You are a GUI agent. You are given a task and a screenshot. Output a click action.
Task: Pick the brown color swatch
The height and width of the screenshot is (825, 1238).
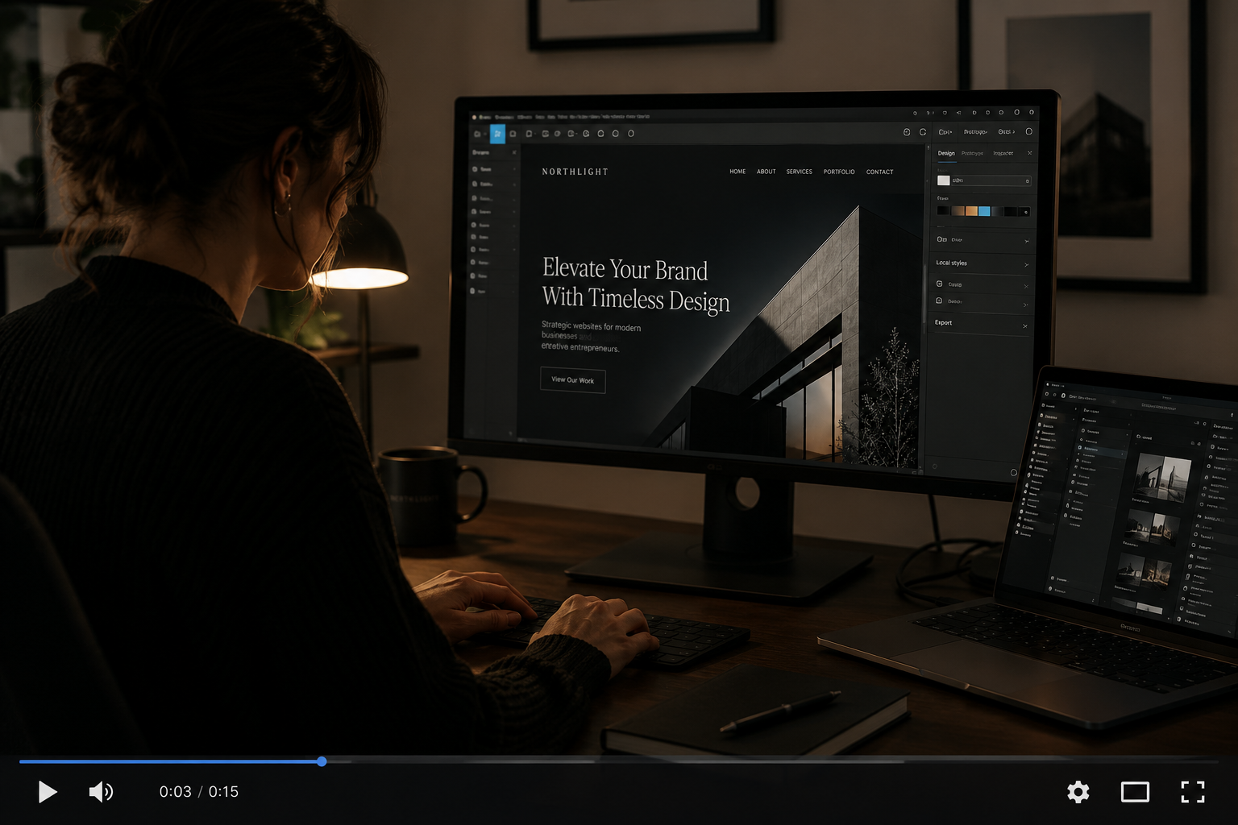click(958, 211)
